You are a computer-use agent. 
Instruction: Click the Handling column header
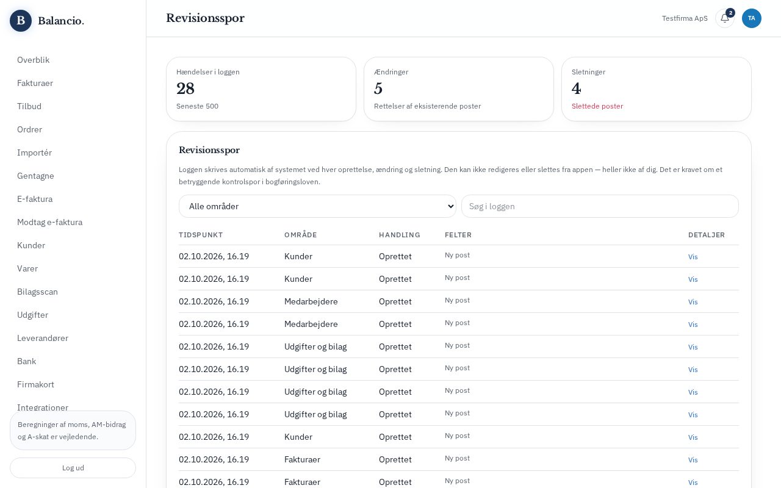pyautogui.click(x=400, y=235)
